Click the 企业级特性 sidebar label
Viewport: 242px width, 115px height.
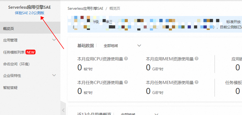click(x=12, y=76)
